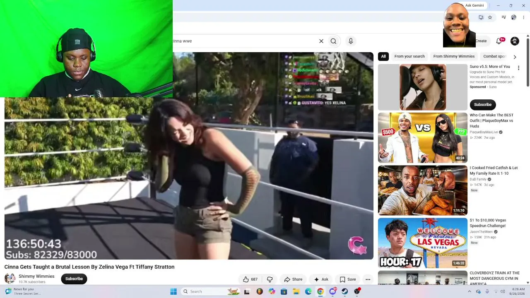Click the Ask Gemini button
Screen dimensions: 530x298
pyautogui.click(x=474, y=5)
